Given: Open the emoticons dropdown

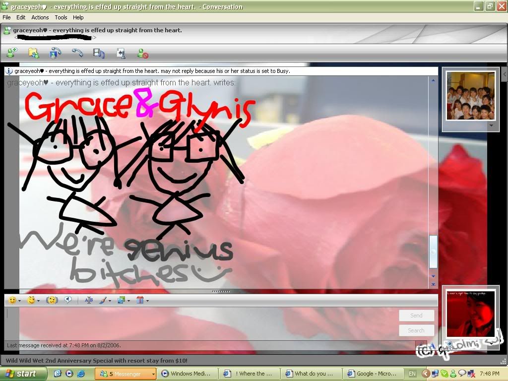Looking at the screenshot, I should coord(19,301).
